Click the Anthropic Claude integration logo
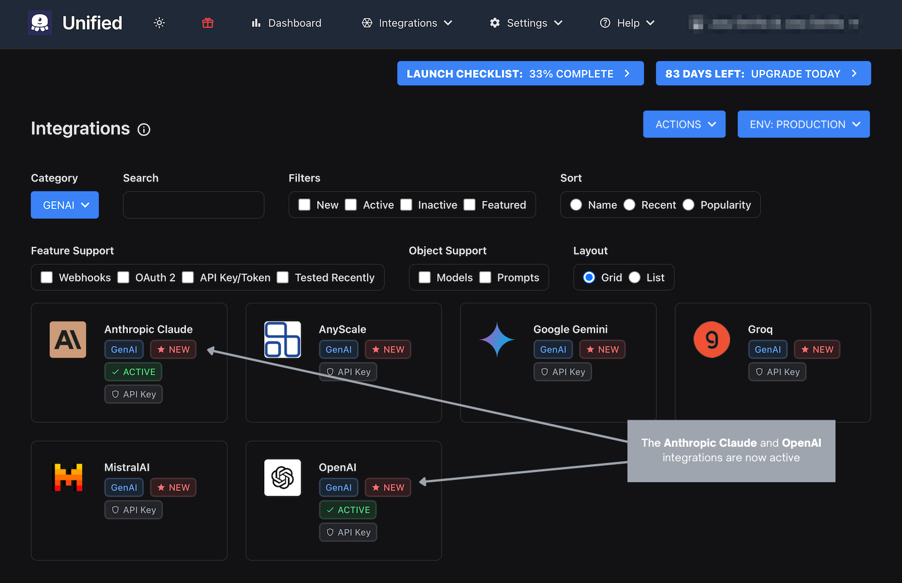The image size is (902, 583). click(x=68, y=340)
